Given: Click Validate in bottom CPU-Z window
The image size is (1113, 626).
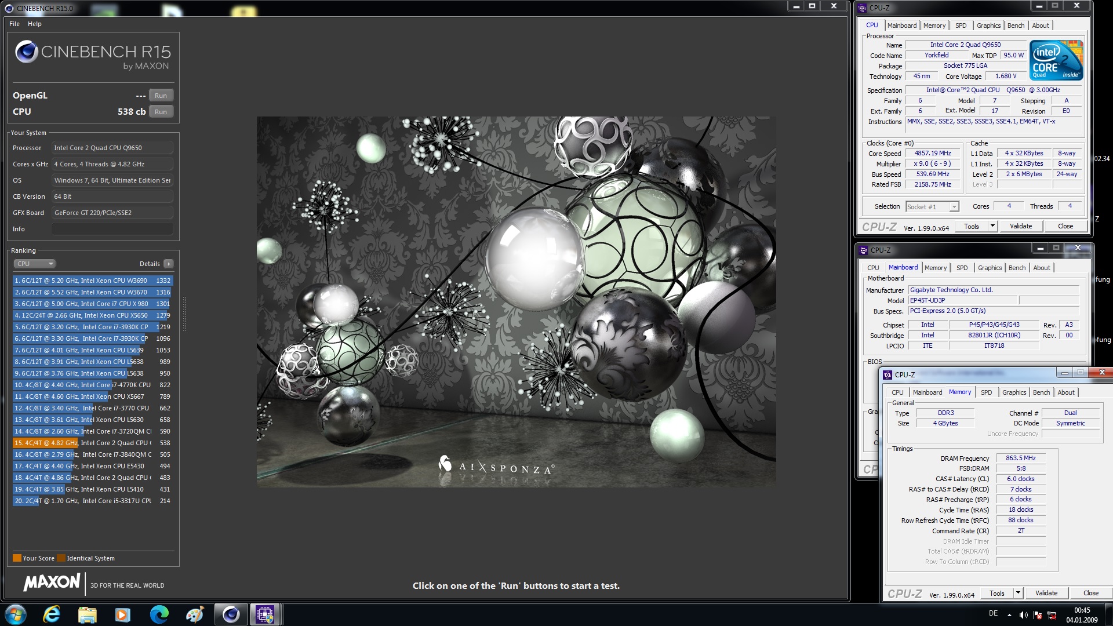Looking at the screenshot, I should pos(1046,594).
